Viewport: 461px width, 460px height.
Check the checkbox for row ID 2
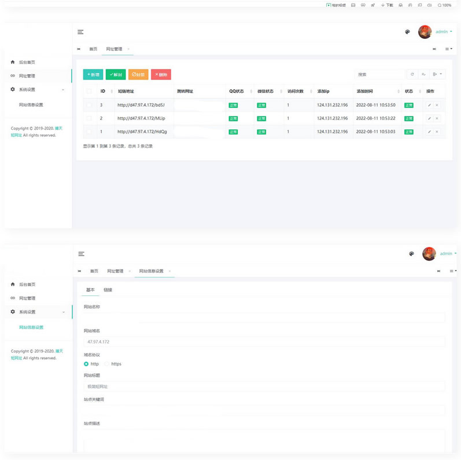tap(89, 118)
